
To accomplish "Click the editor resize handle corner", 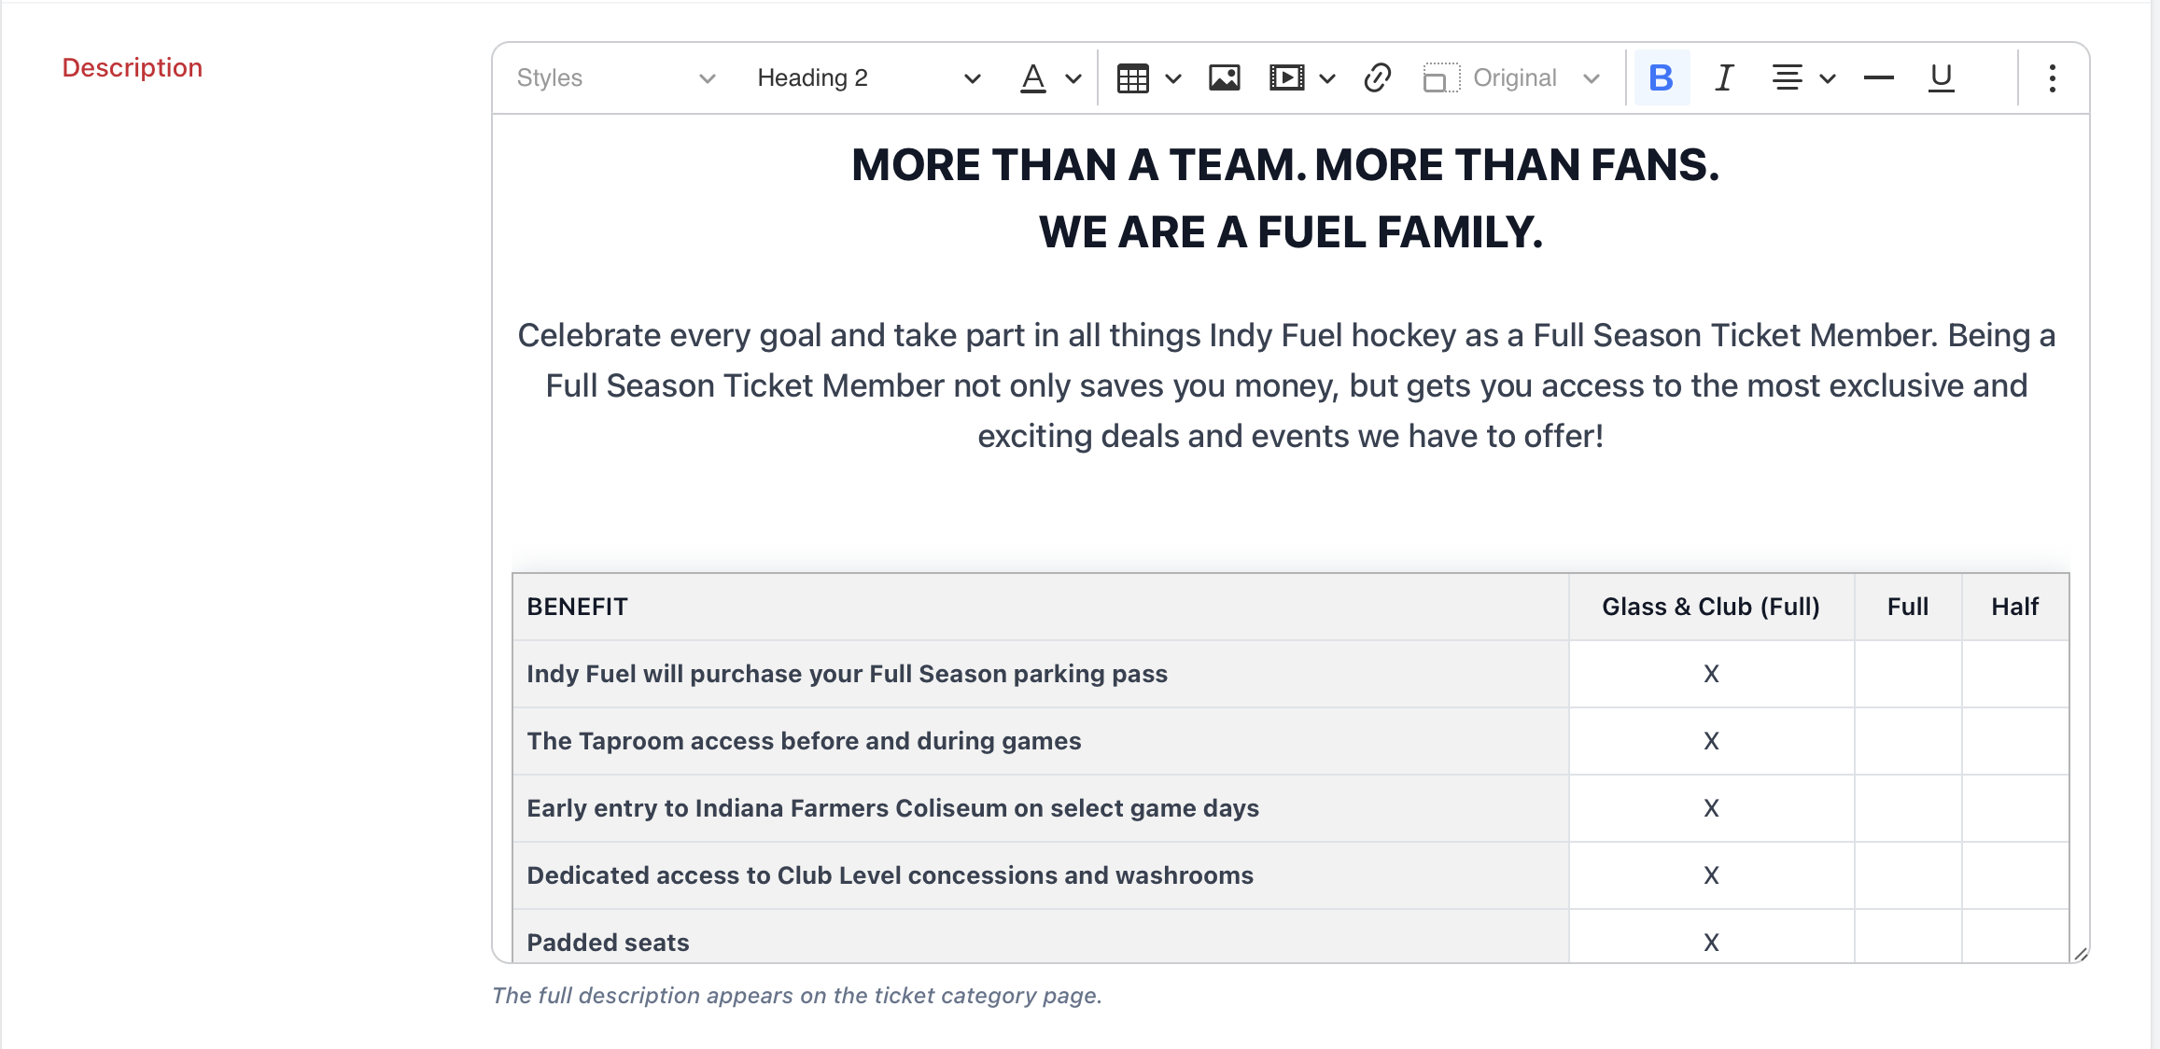I will [2081, 954].
